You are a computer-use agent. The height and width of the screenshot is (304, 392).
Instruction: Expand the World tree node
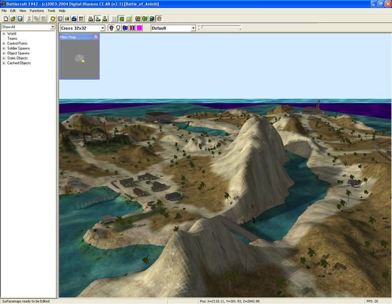[4, 33]
